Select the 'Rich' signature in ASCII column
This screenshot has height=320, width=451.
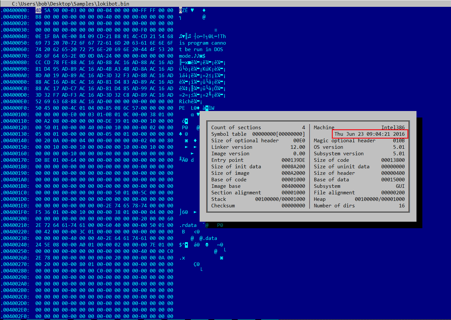coord(185,102)
